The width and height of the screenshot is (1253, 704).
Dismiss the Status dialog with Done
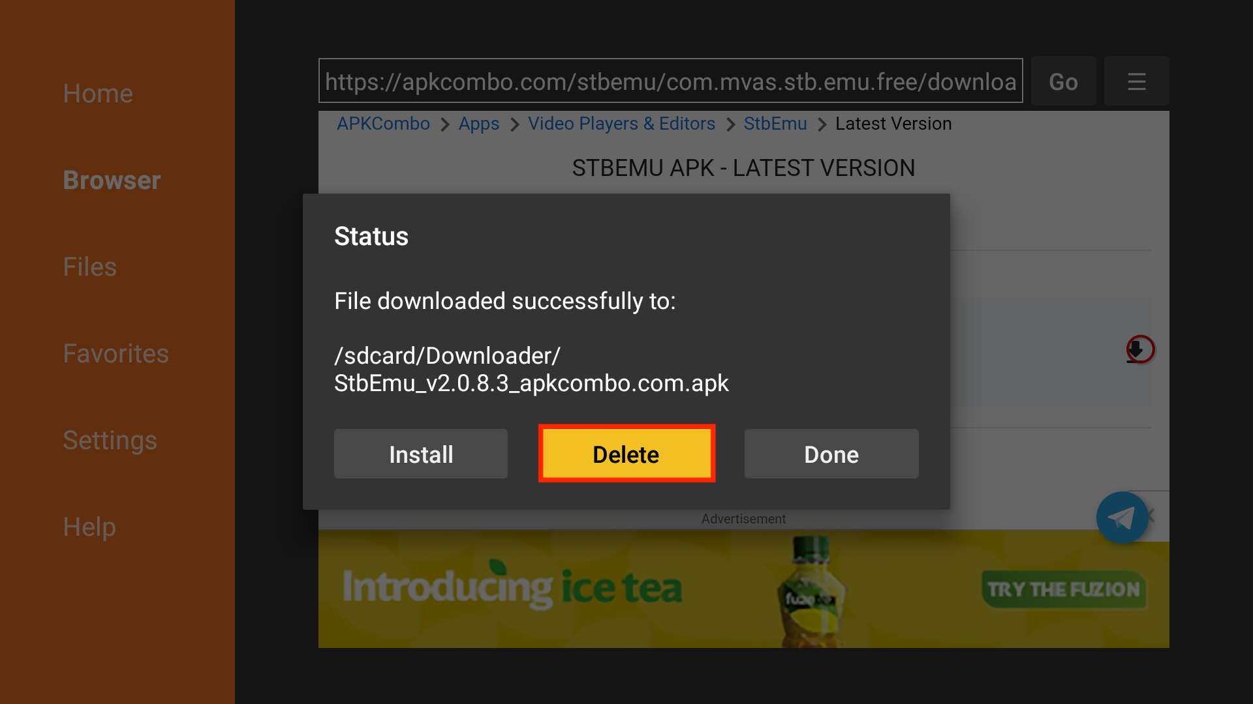click(x=831, y=454)
